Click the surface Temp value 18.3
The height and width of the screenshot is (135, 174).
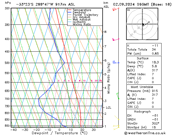tap(155, 62)
